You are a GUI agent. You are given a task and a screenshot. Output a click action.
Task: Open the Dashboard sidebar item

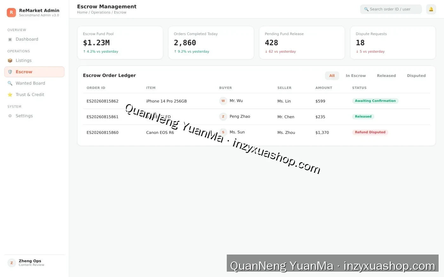(34, 39)
